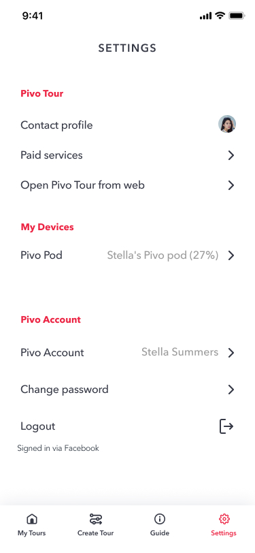Expand Paid services chevron
Image resolution: width=255 pixels, height=553 pixels.
click(231, 155)
